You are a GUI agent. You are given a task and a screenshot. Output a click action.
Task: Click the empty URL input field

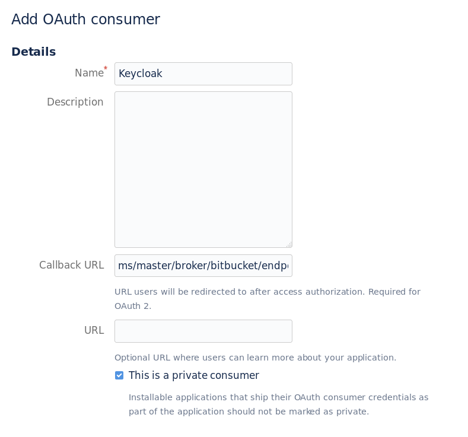203,331
